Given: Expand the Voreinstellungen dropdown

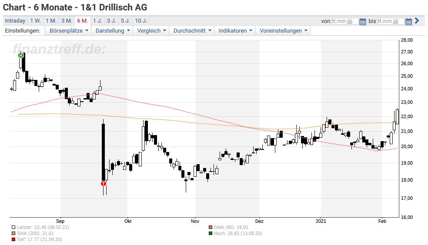Looking at the screenshot, I should [x=283, y=31].
